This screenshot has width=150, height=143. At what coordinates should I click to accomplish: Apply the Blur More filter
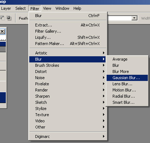127,71
